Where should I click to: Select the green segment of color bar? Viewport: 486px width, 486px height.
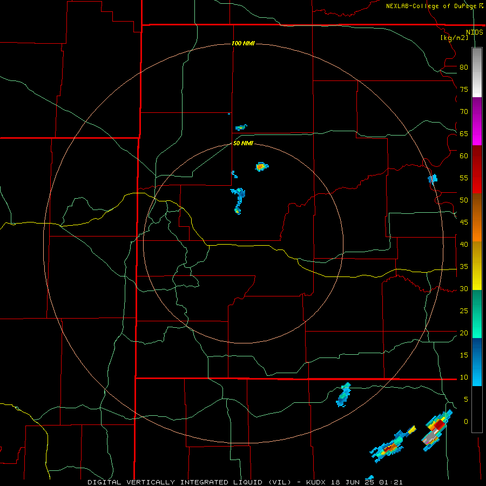tap(477, 314)
